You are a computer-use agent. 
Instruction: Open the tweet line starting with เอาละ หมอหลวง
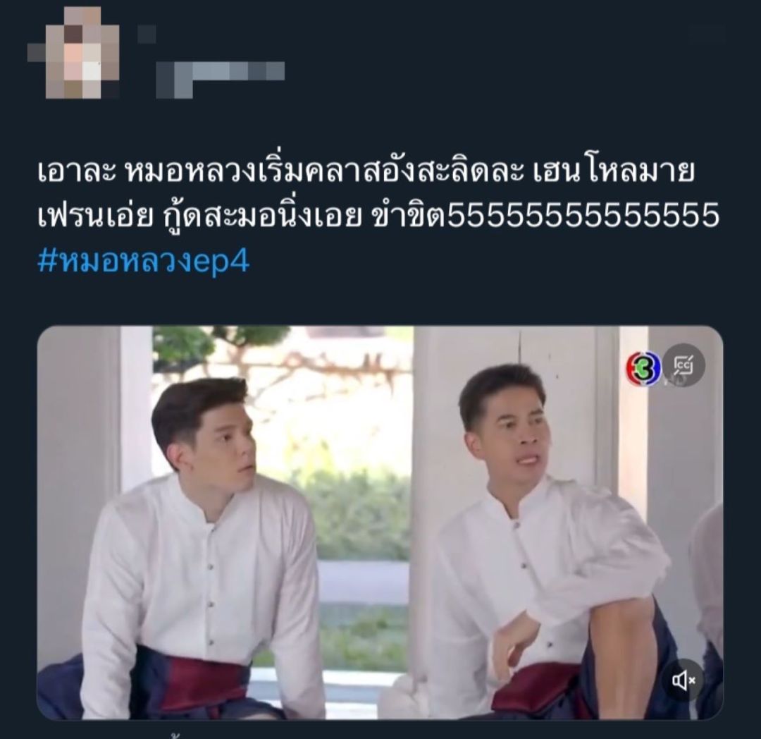coord(366,173)
